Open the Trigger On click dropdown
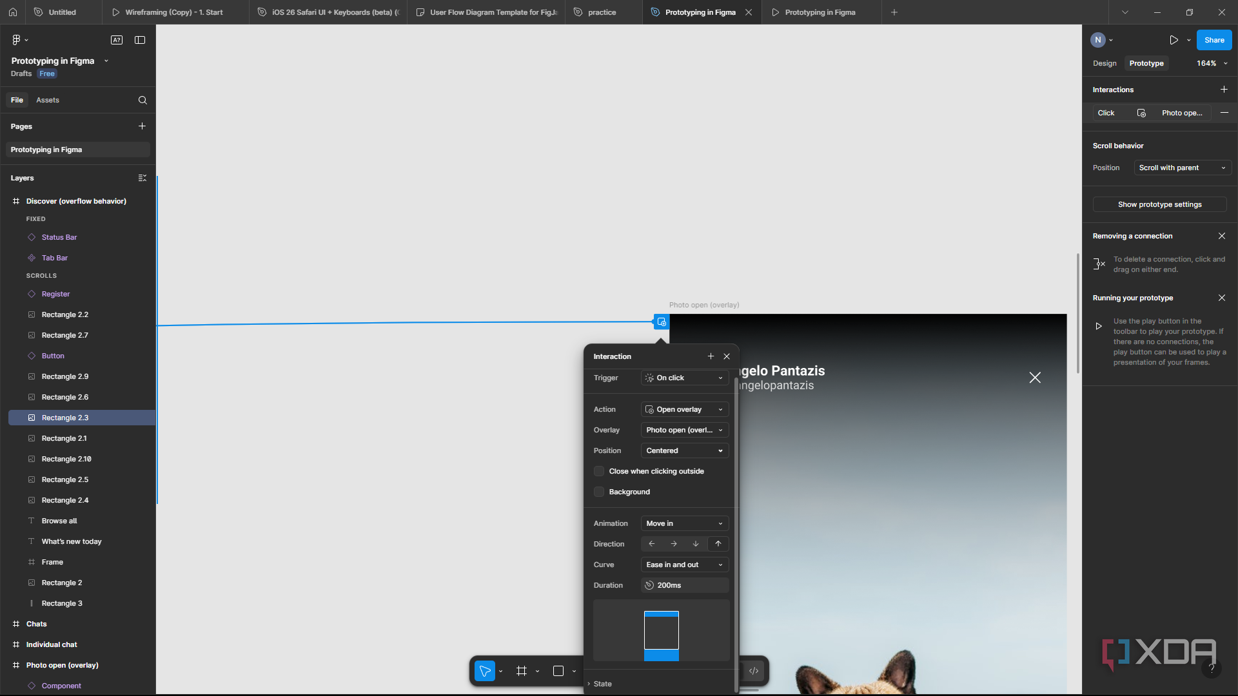 pos(685,378)
